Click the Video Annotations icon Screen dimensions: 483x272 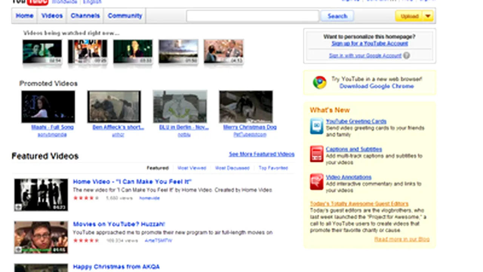coord(317,182)
